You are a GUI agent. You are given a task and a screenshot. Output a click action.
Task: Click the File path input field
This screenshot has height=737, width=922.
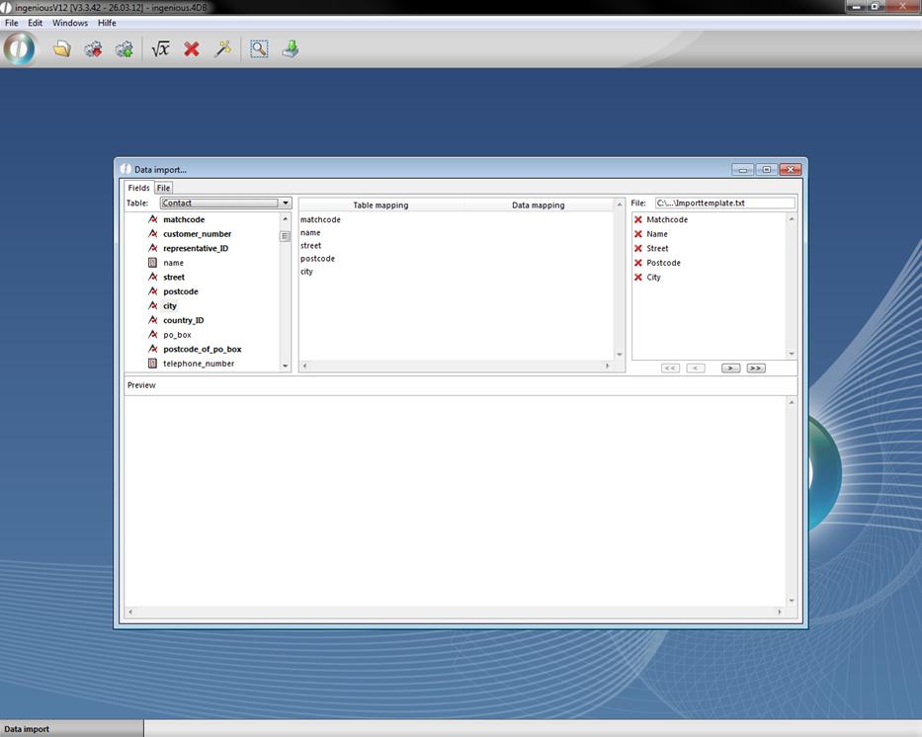[x=723, y=204]
